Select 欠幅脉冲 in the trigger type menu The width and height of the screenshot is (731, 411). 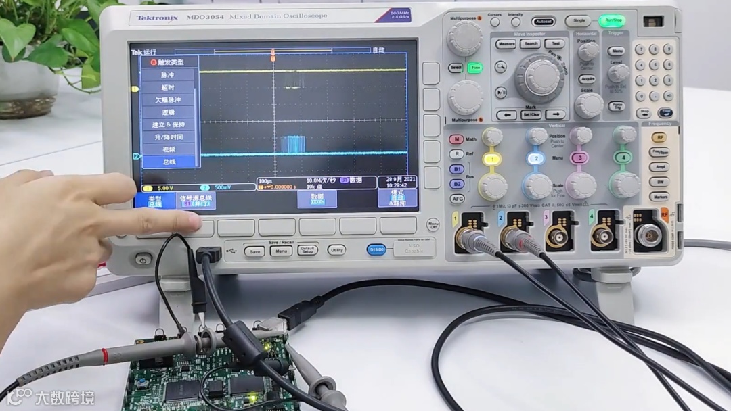click(x=169, y=100)
